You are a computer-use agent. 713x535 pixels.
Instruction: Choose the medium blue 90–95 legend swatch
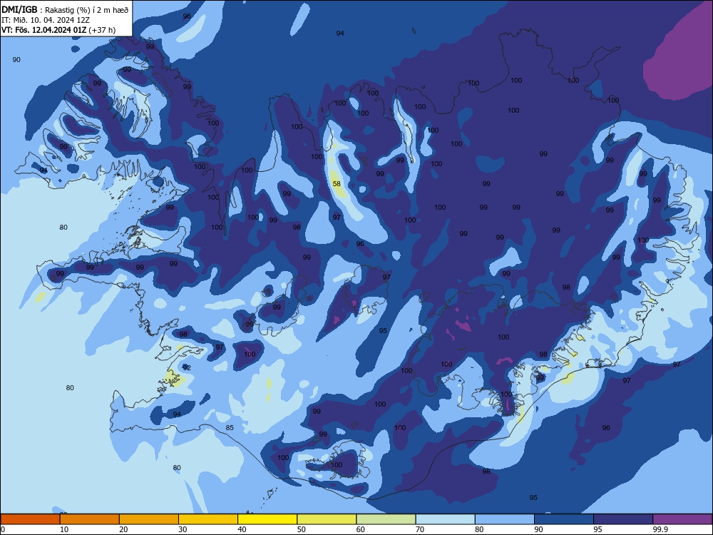pos(564,519)
